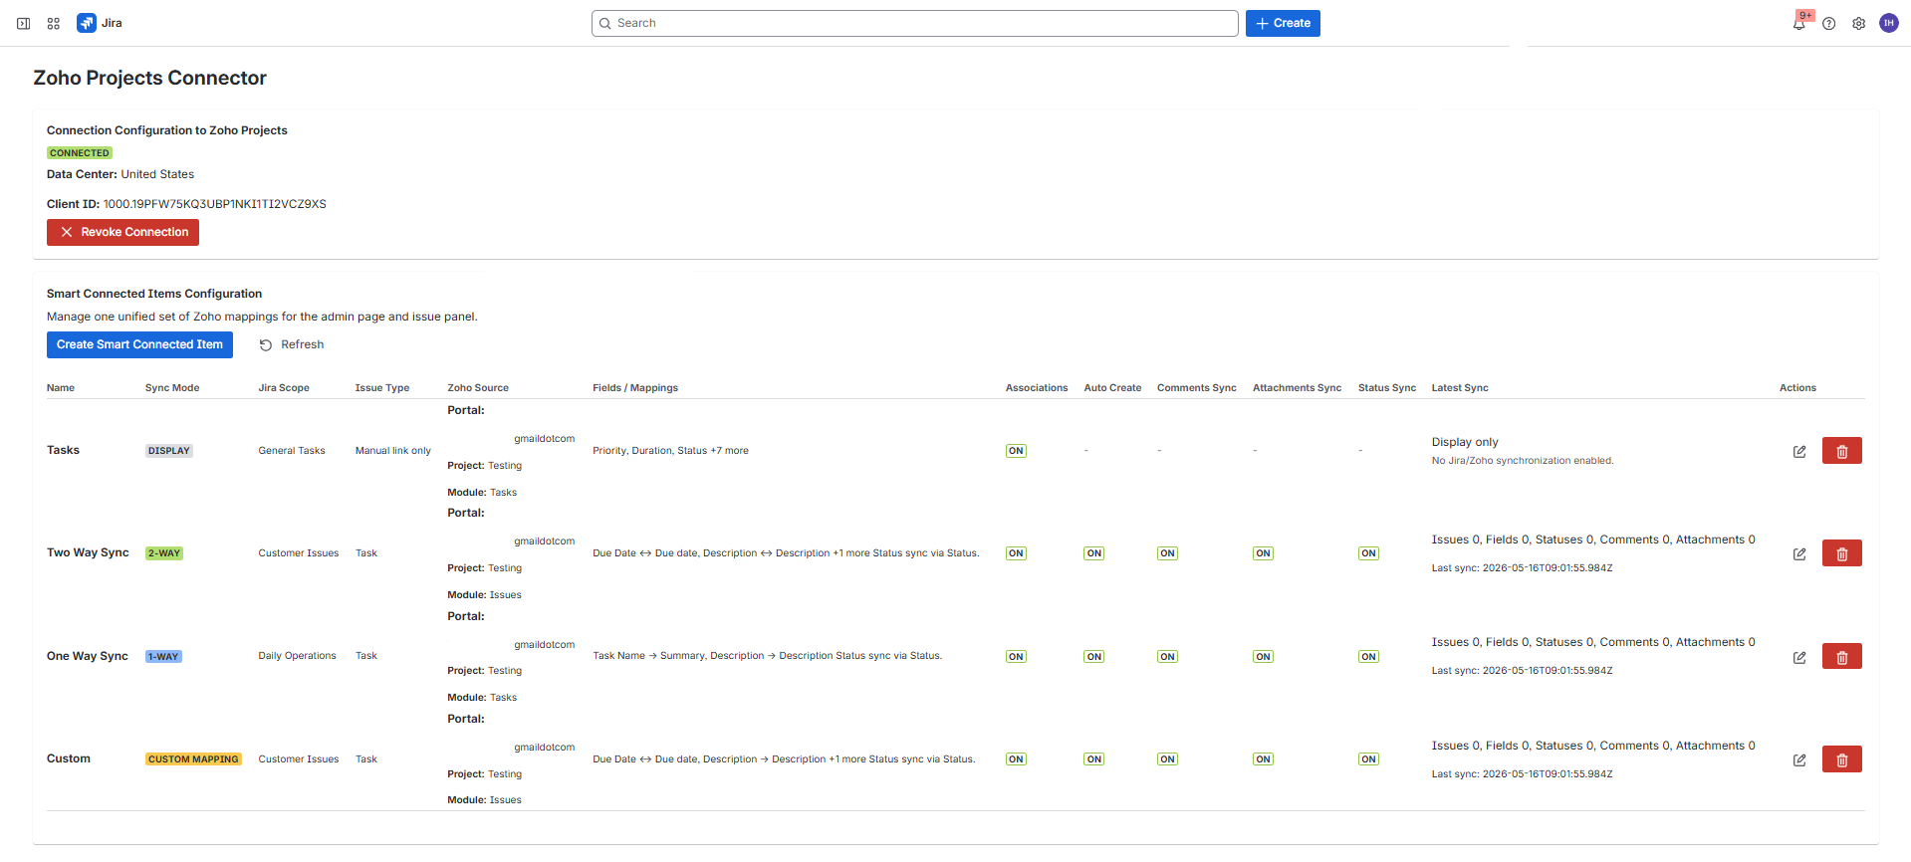Toggle Attachments Sync ON for Two Way Sync
The image size is (1911, 862).
click(1263, 553)
